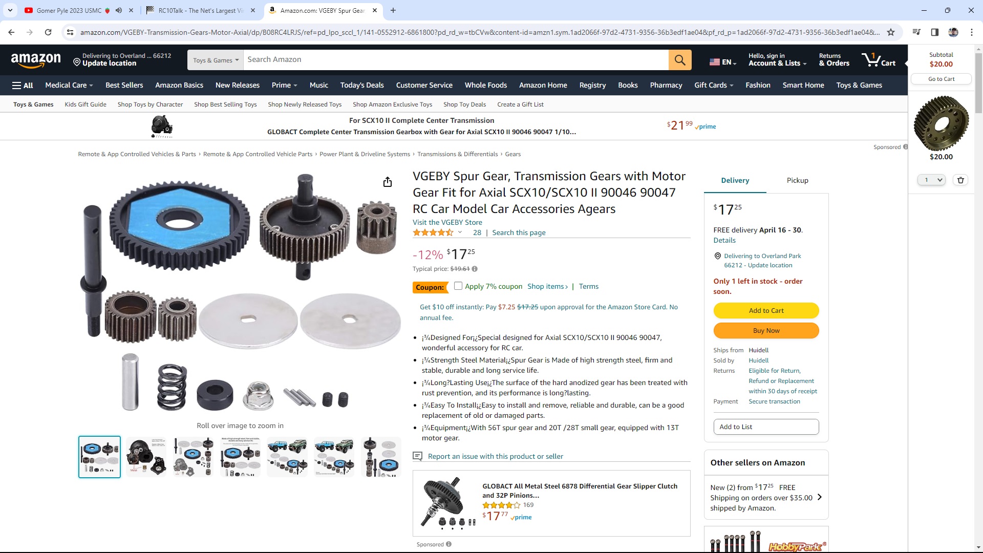Click typical price info icon
Image resolution: width=983 pixels, height=553 pixels.
(475, 269)
